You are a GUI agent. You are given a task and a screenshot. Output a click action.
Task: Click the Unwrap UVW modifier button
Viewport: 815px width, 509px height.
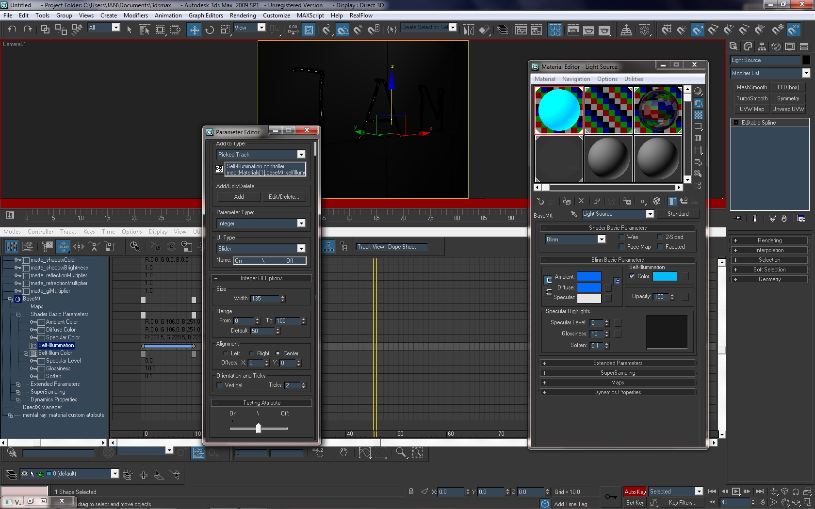tap(788, 109)
